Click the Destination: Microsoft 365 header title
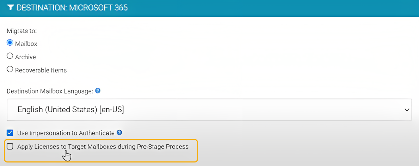Image resolution: width=419 pixels, height=166 pixels. pos(72,8)
